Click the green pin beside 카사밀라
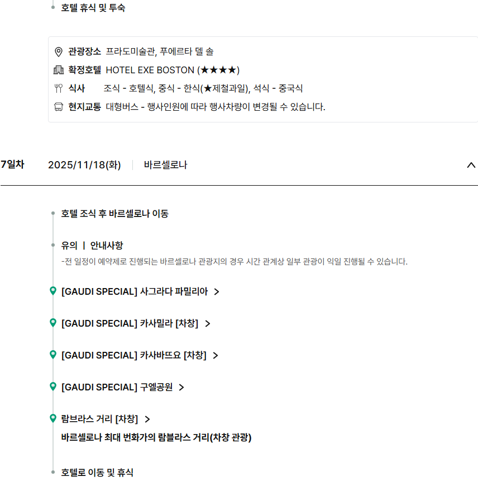The width and height of the screenshot is (478, 495). coord(53,323)
